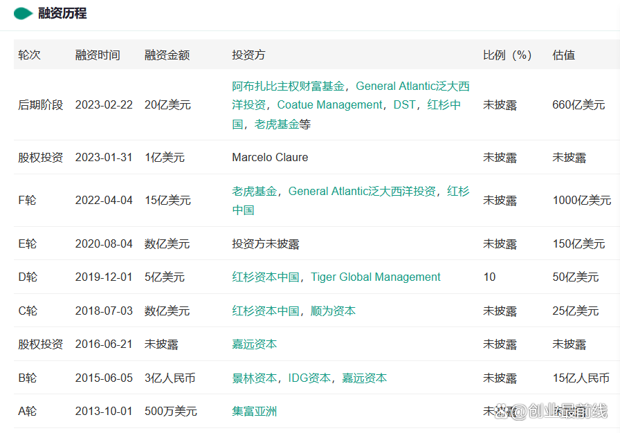Select 未披露 amount in the 2016-06-21 row
Viewport: 620px width, 433px height.
(x=161, y=344)
